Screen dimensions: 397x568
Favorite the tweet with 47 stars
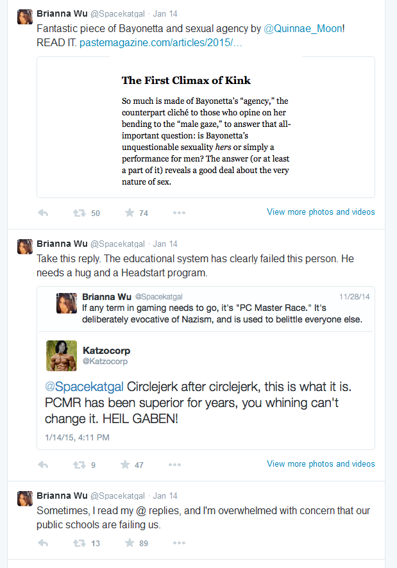click(125, 464)
